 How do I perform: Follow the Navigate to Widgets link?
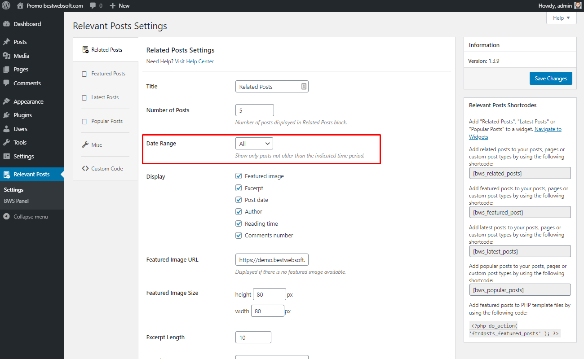515,133
